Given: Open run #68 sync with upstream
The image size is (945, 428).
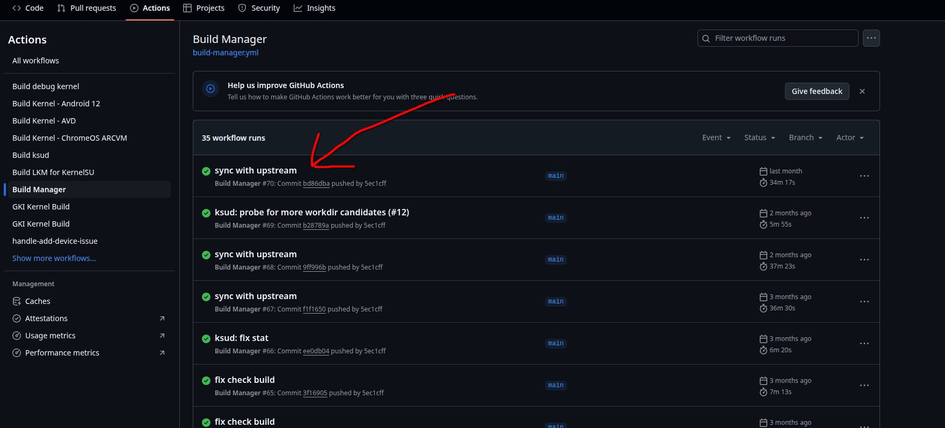Looking at the screenshot, I should (x=256, y=254).
